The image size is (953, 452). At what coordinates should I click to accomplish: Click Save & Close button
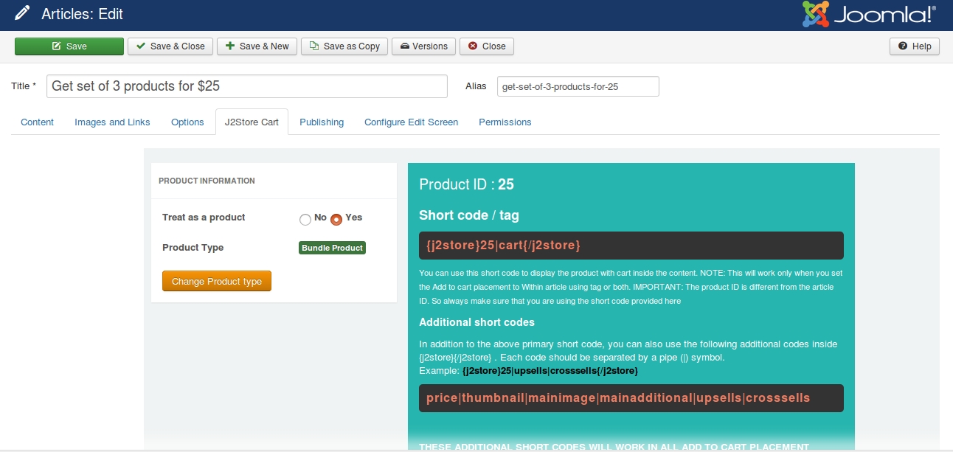click(x=170, y=46)
